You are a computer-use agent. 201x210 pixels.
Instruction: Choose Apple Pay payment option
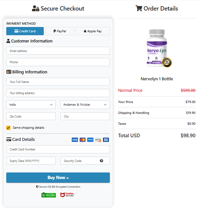tap(93, 31)
